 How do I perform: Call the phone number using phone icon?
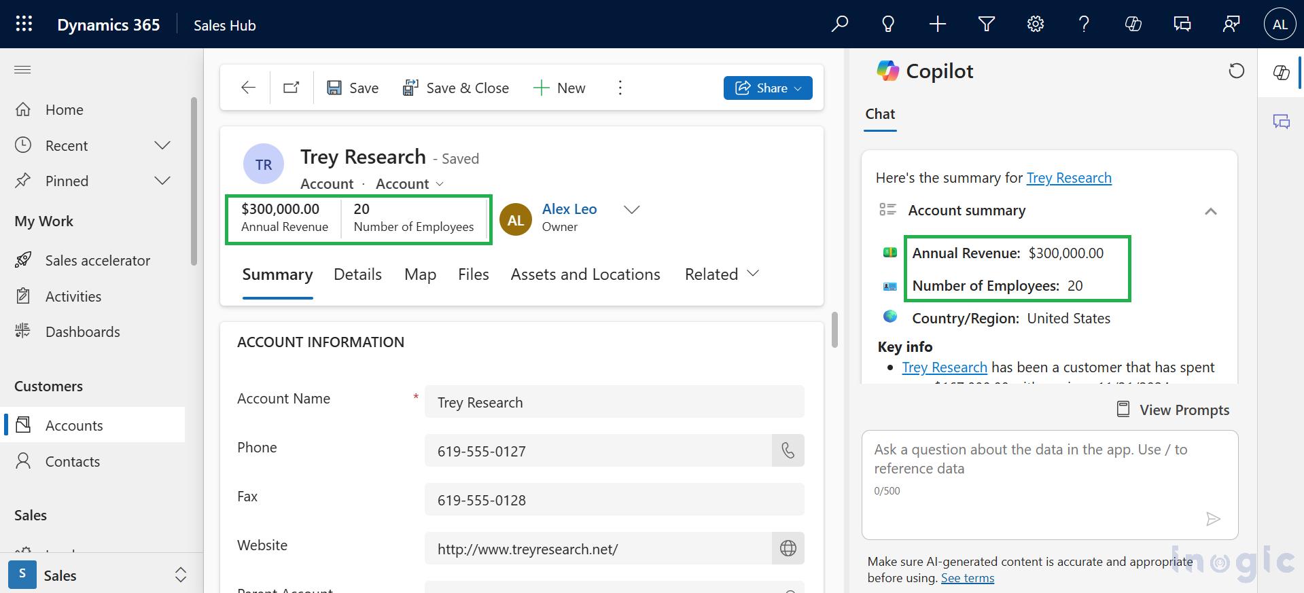point(788,450)
